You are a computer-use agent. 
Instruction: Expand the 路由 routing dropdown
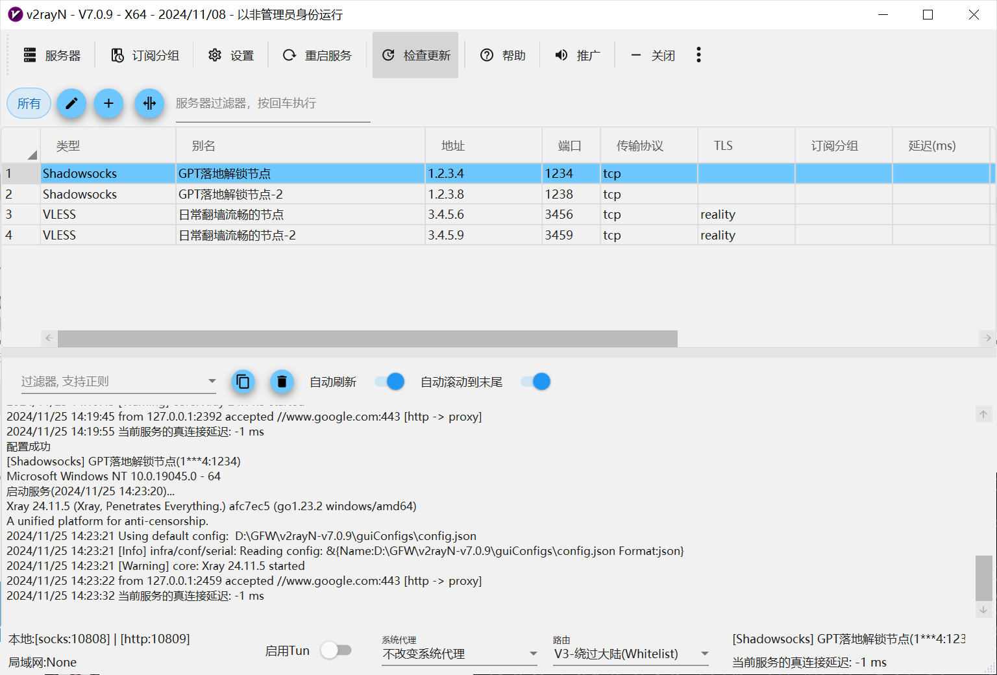(x=704, y=654)
